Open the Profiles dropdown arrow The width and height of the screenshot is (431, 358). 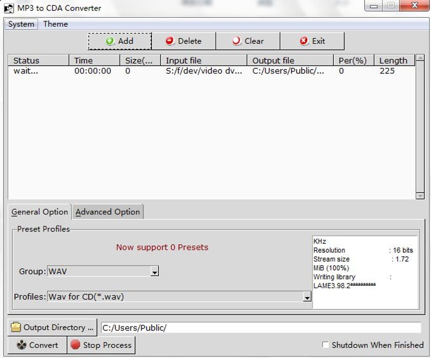click(307, 297)
